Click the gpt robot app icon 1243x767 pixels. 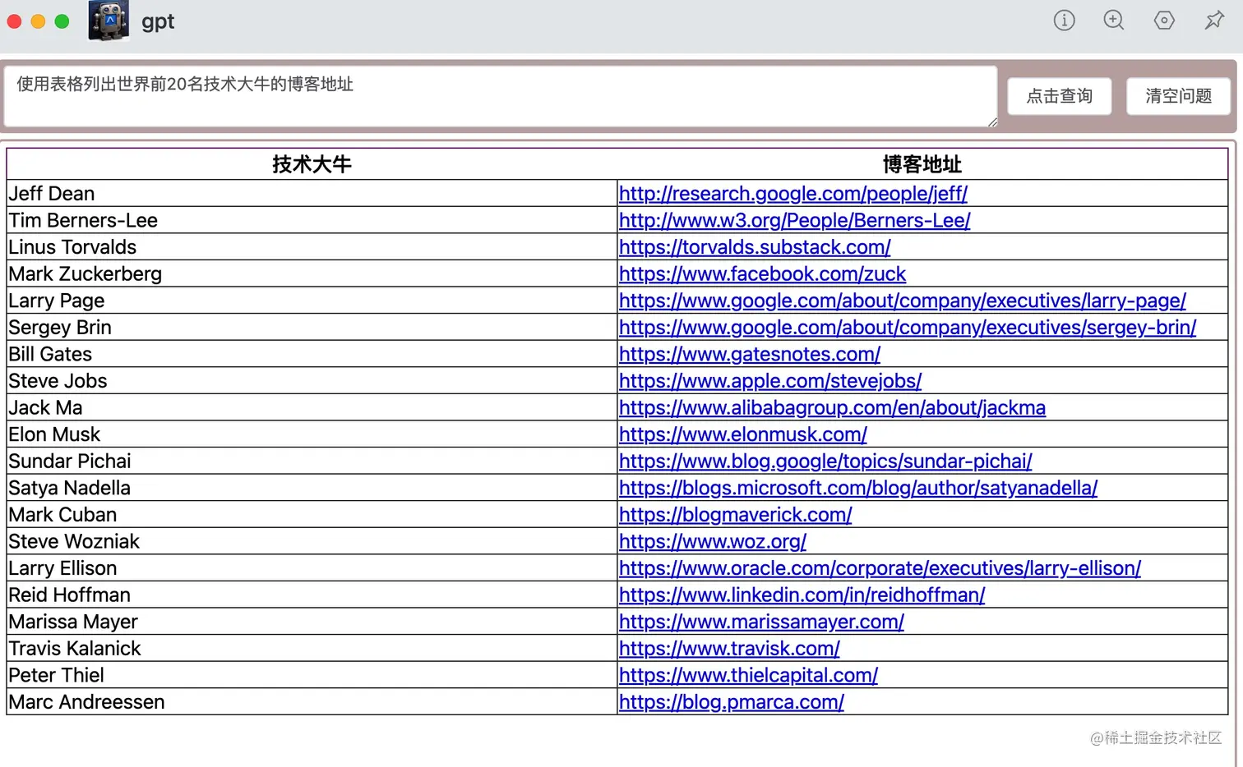pos(109,21)
